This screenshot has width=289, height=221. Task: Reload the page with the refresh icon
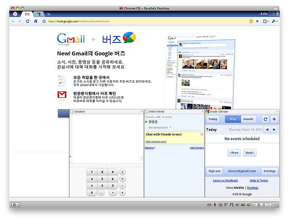27,21
